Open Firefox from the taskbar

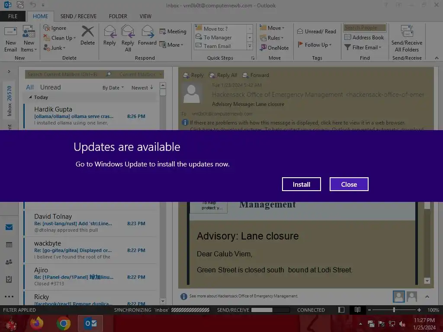tap(37, 323)
